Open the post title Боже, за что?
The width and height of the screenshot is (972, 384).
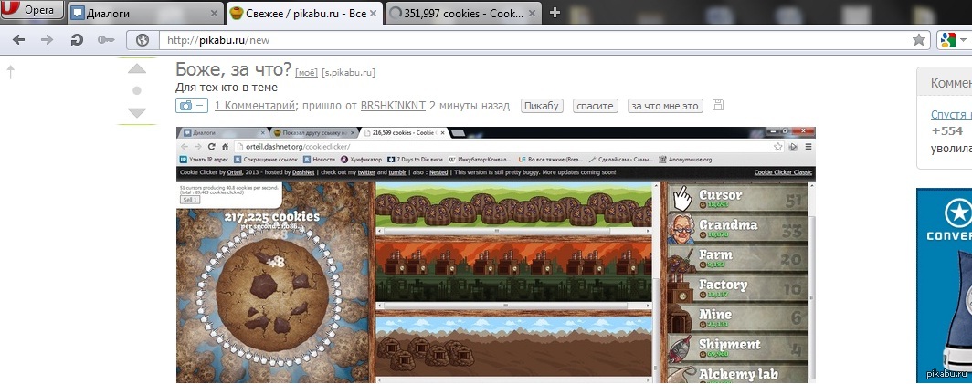[233, 70]
